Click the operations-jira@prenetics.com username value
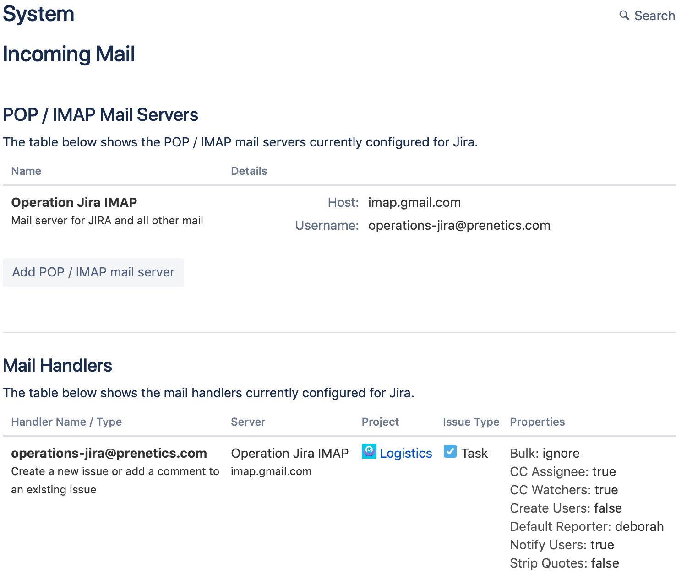676x584 pixels. click(x=459, y=225)
